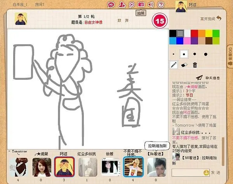Click the 聊天信息 chat header
The image size is (233, 184).
pos(209,77)
